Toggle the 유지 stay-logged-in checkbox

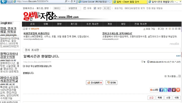pyautogui.click(x=85, y=8)
